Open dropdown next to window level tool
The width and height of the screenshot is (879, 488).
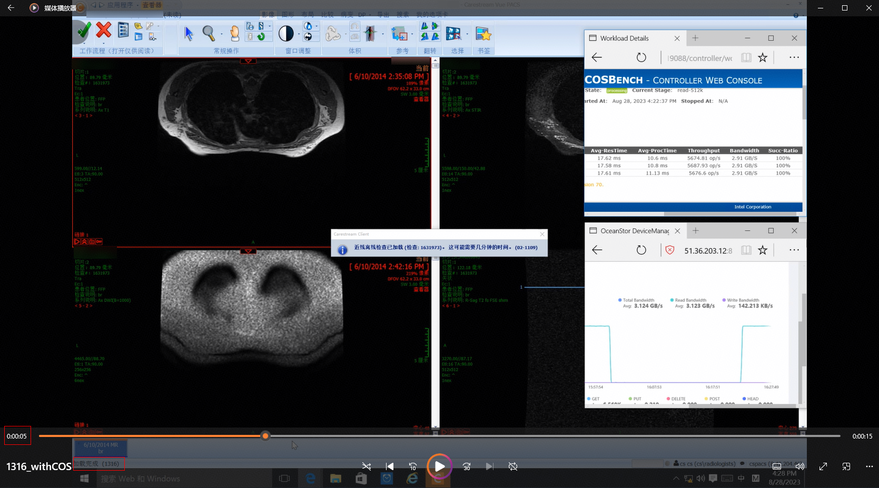tap(299, 34)
